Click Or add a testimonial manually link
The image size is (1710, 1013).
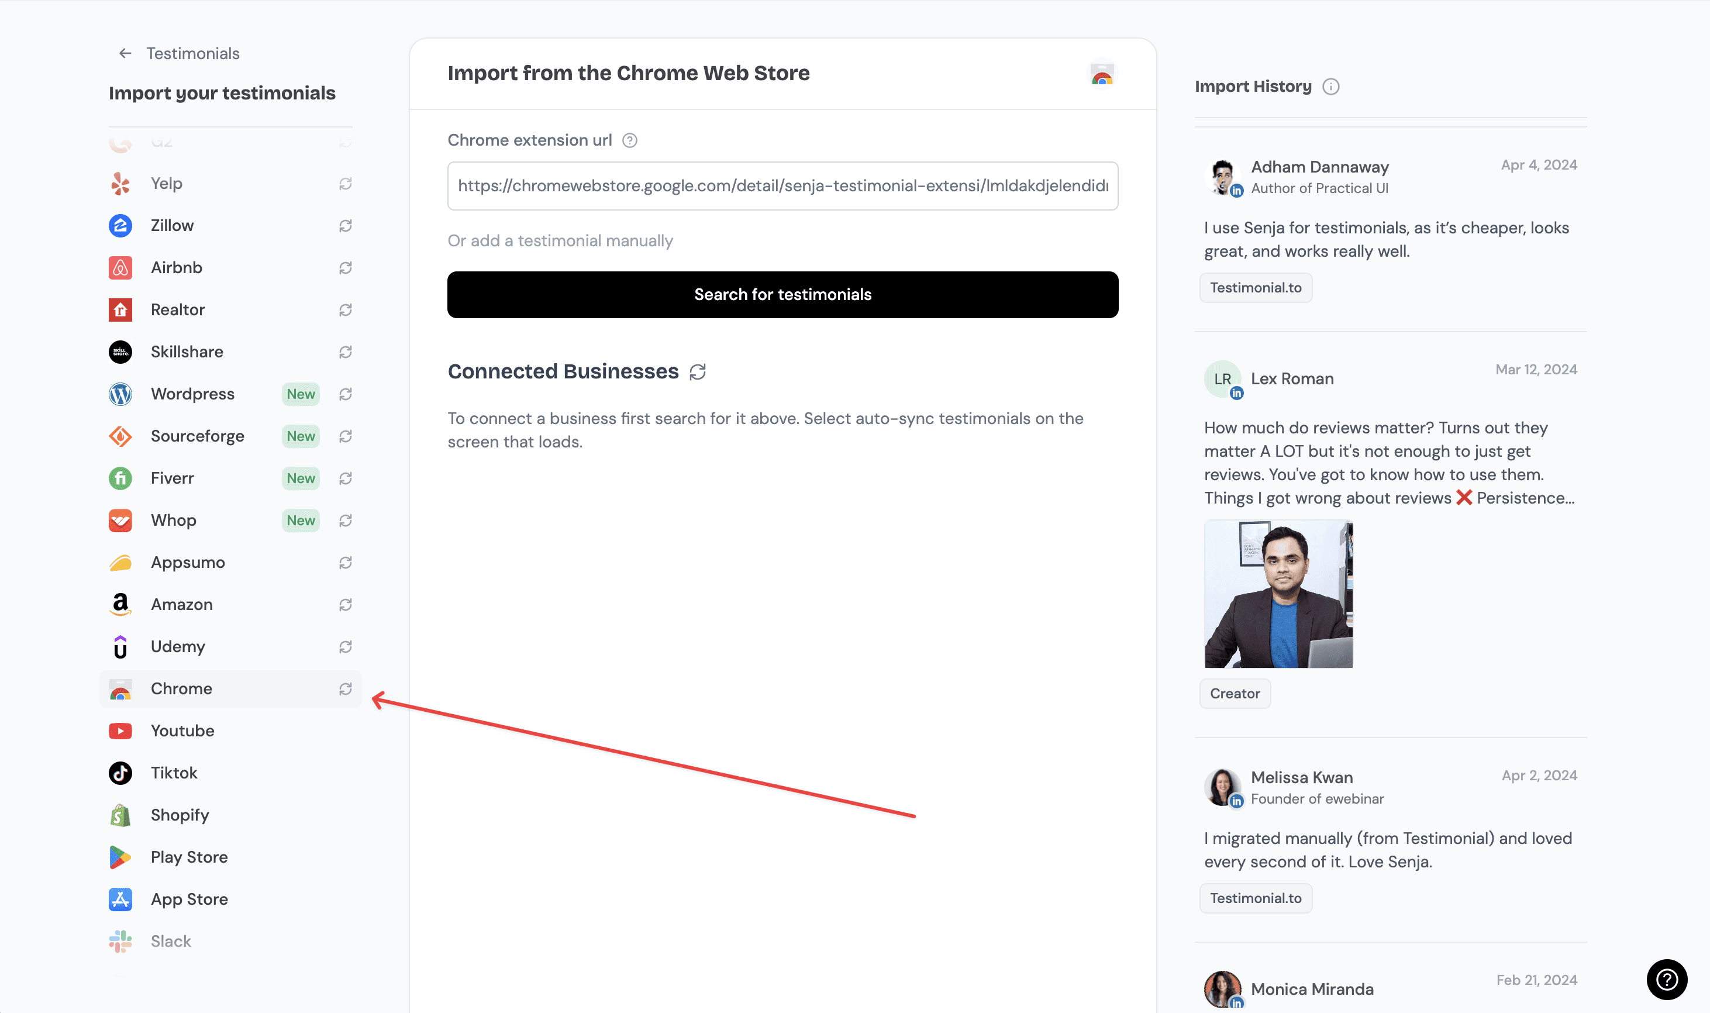pos(560,240)
